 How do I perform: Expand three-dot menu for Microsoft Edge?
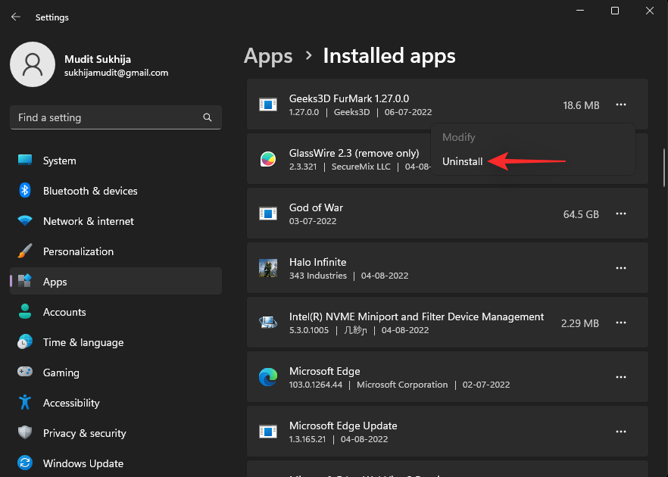coord(621,377)
